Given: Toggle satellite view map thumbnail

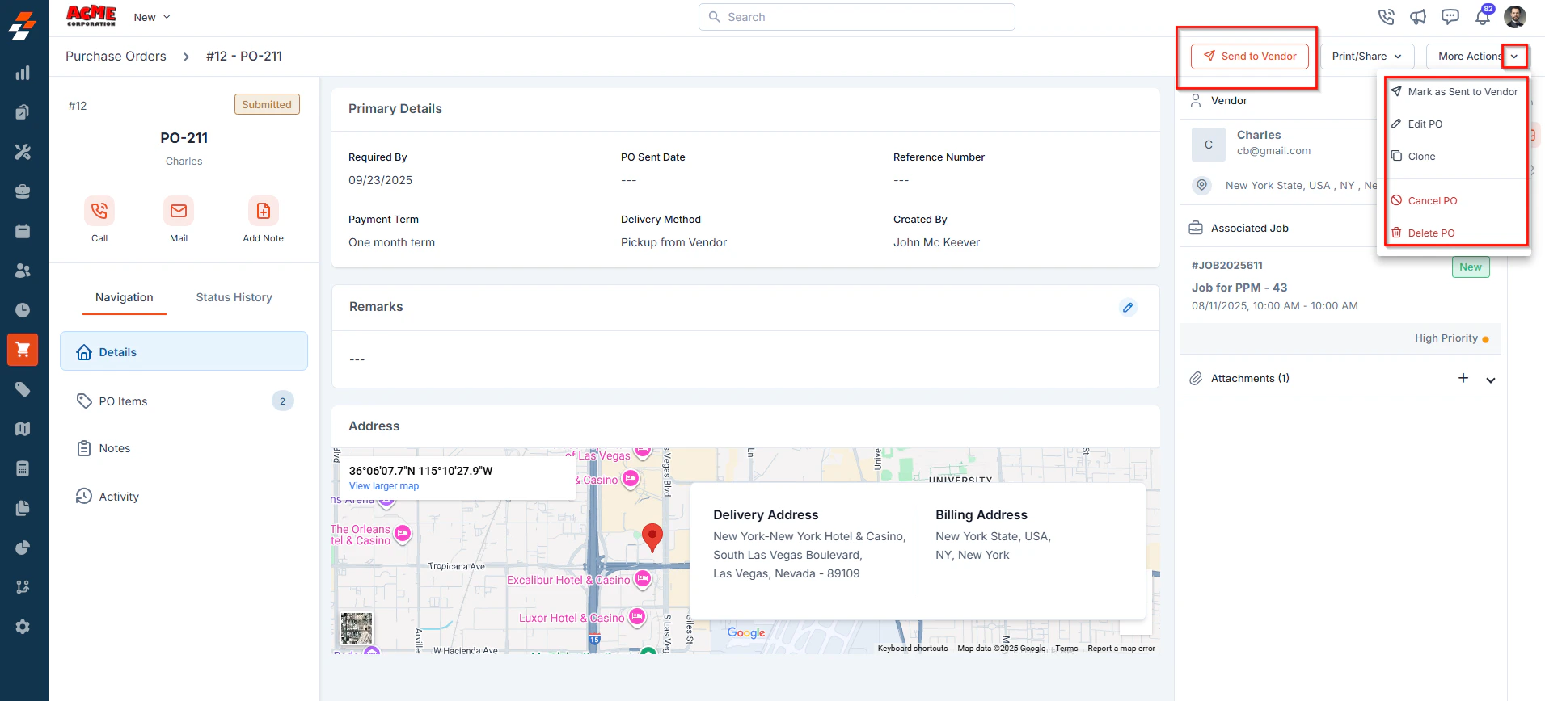Looking at the screenshot, I should [x=357, y=628].
